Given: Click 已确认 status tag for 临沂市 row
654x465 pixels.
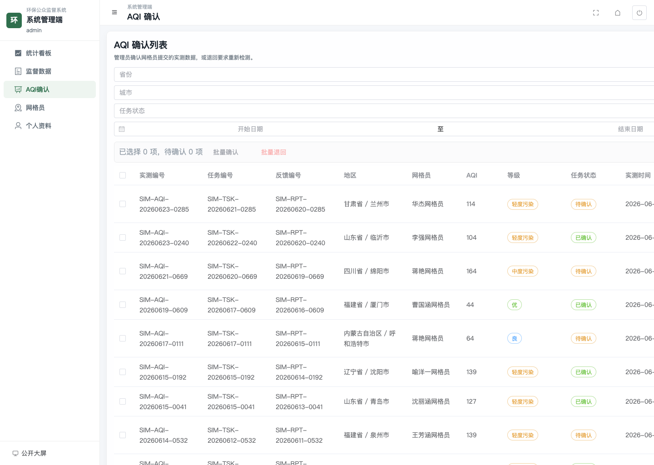Looking at the screenshot, I should point(584,238).
